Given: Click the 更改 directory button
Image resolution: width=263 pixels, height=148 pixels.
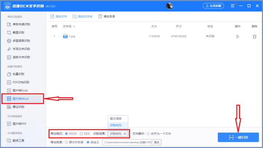Looking at the screenshot, I should pos(157,142).
